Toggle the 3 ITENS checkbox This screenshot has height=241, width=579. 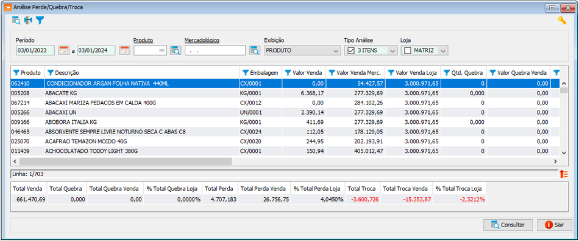point(351,50)
